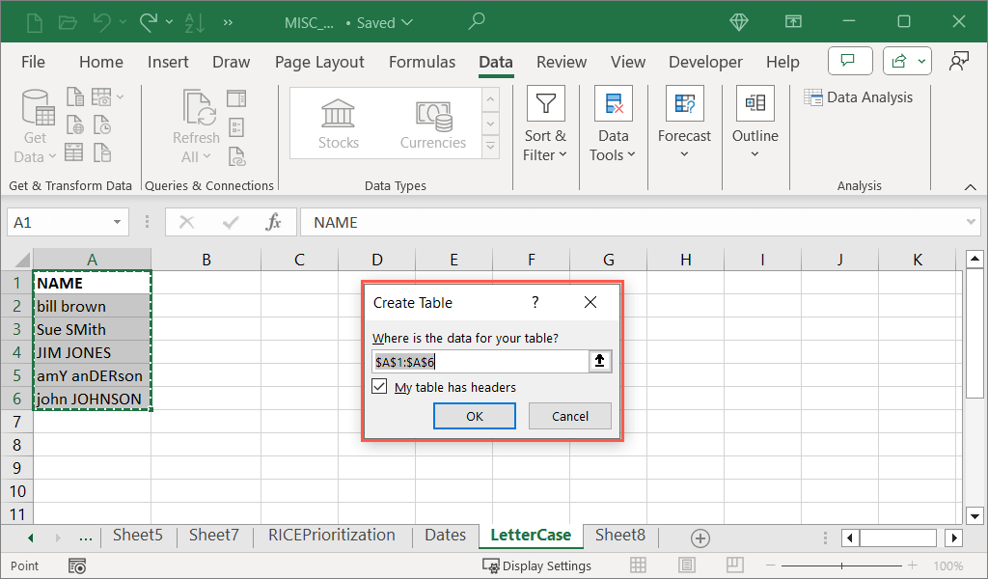Open Display Settings in status bar
Viewport: 988px width, 579px height.
(x=536, y=565)
